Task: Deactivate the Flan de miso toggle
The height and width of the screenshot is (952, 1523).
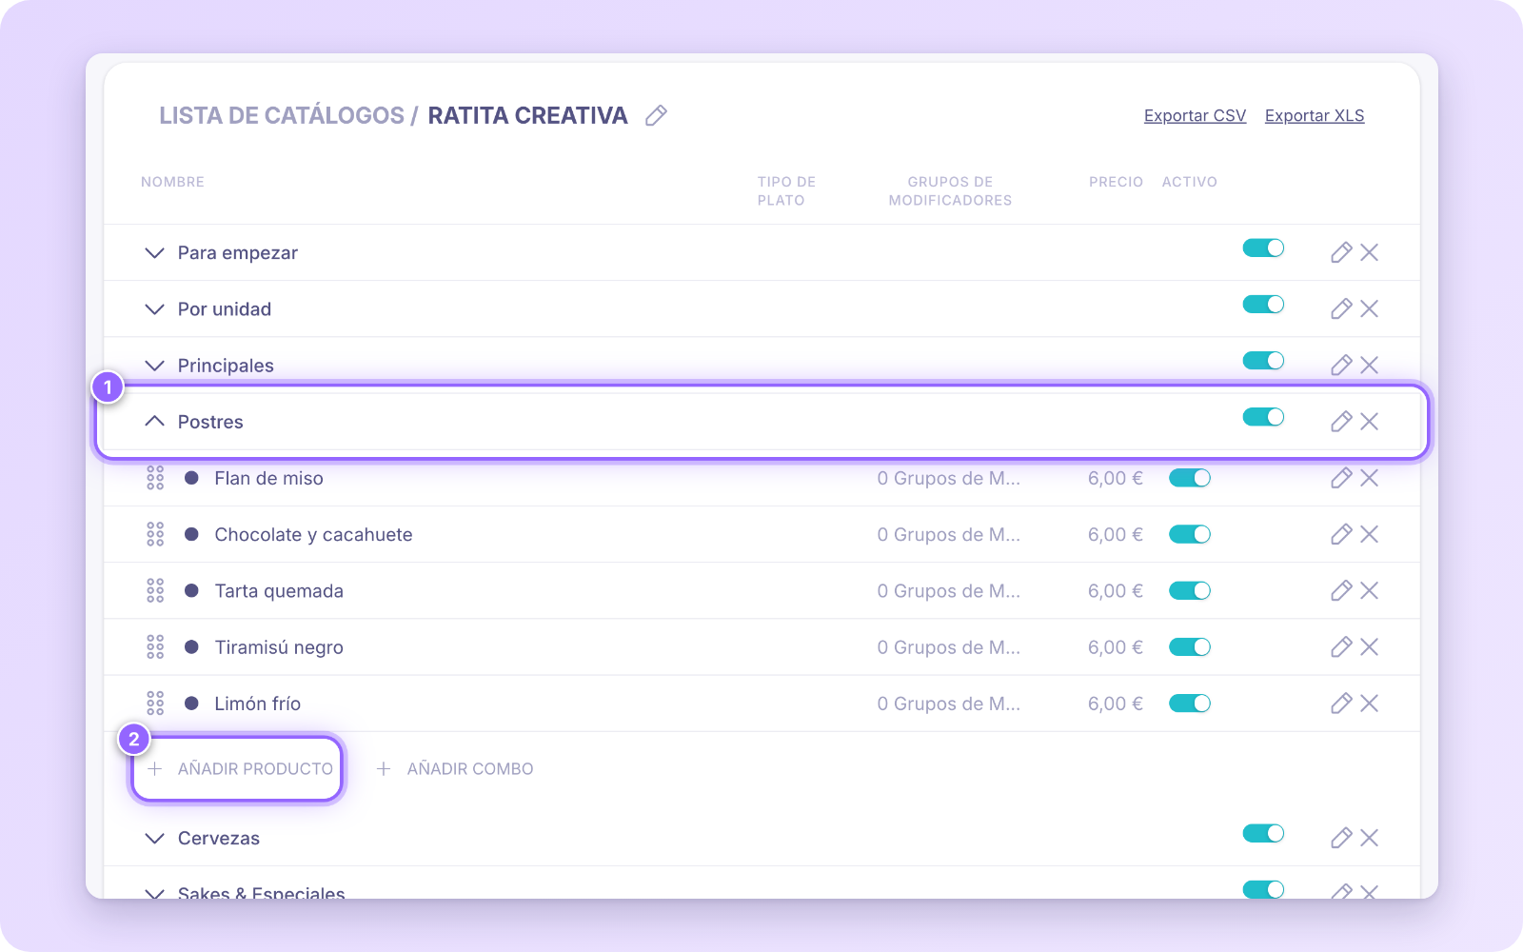Action: click(x=1190, y=478)
